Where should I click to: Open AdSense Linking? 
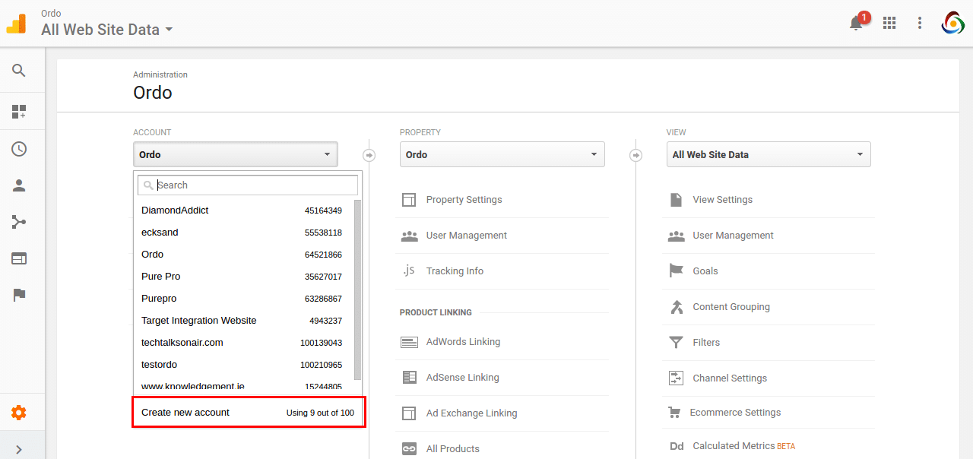point(462,378)
